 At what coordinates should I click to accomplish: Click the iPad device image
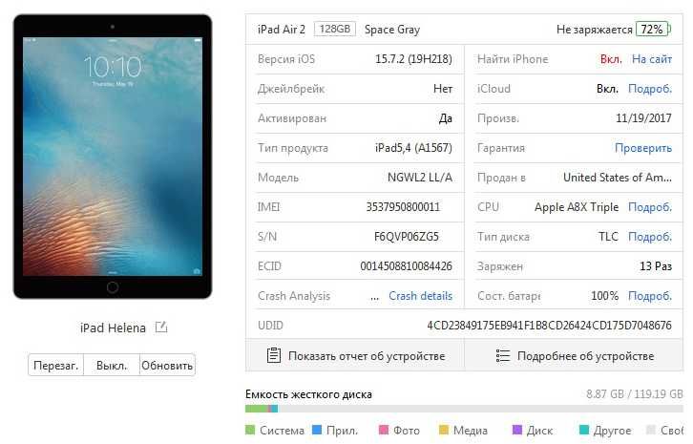point(113,157)
